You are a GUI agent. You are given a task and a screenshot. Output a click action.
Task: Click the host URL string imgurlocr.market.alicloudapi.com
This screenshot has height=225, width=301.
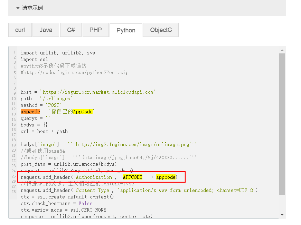(97, 92)
